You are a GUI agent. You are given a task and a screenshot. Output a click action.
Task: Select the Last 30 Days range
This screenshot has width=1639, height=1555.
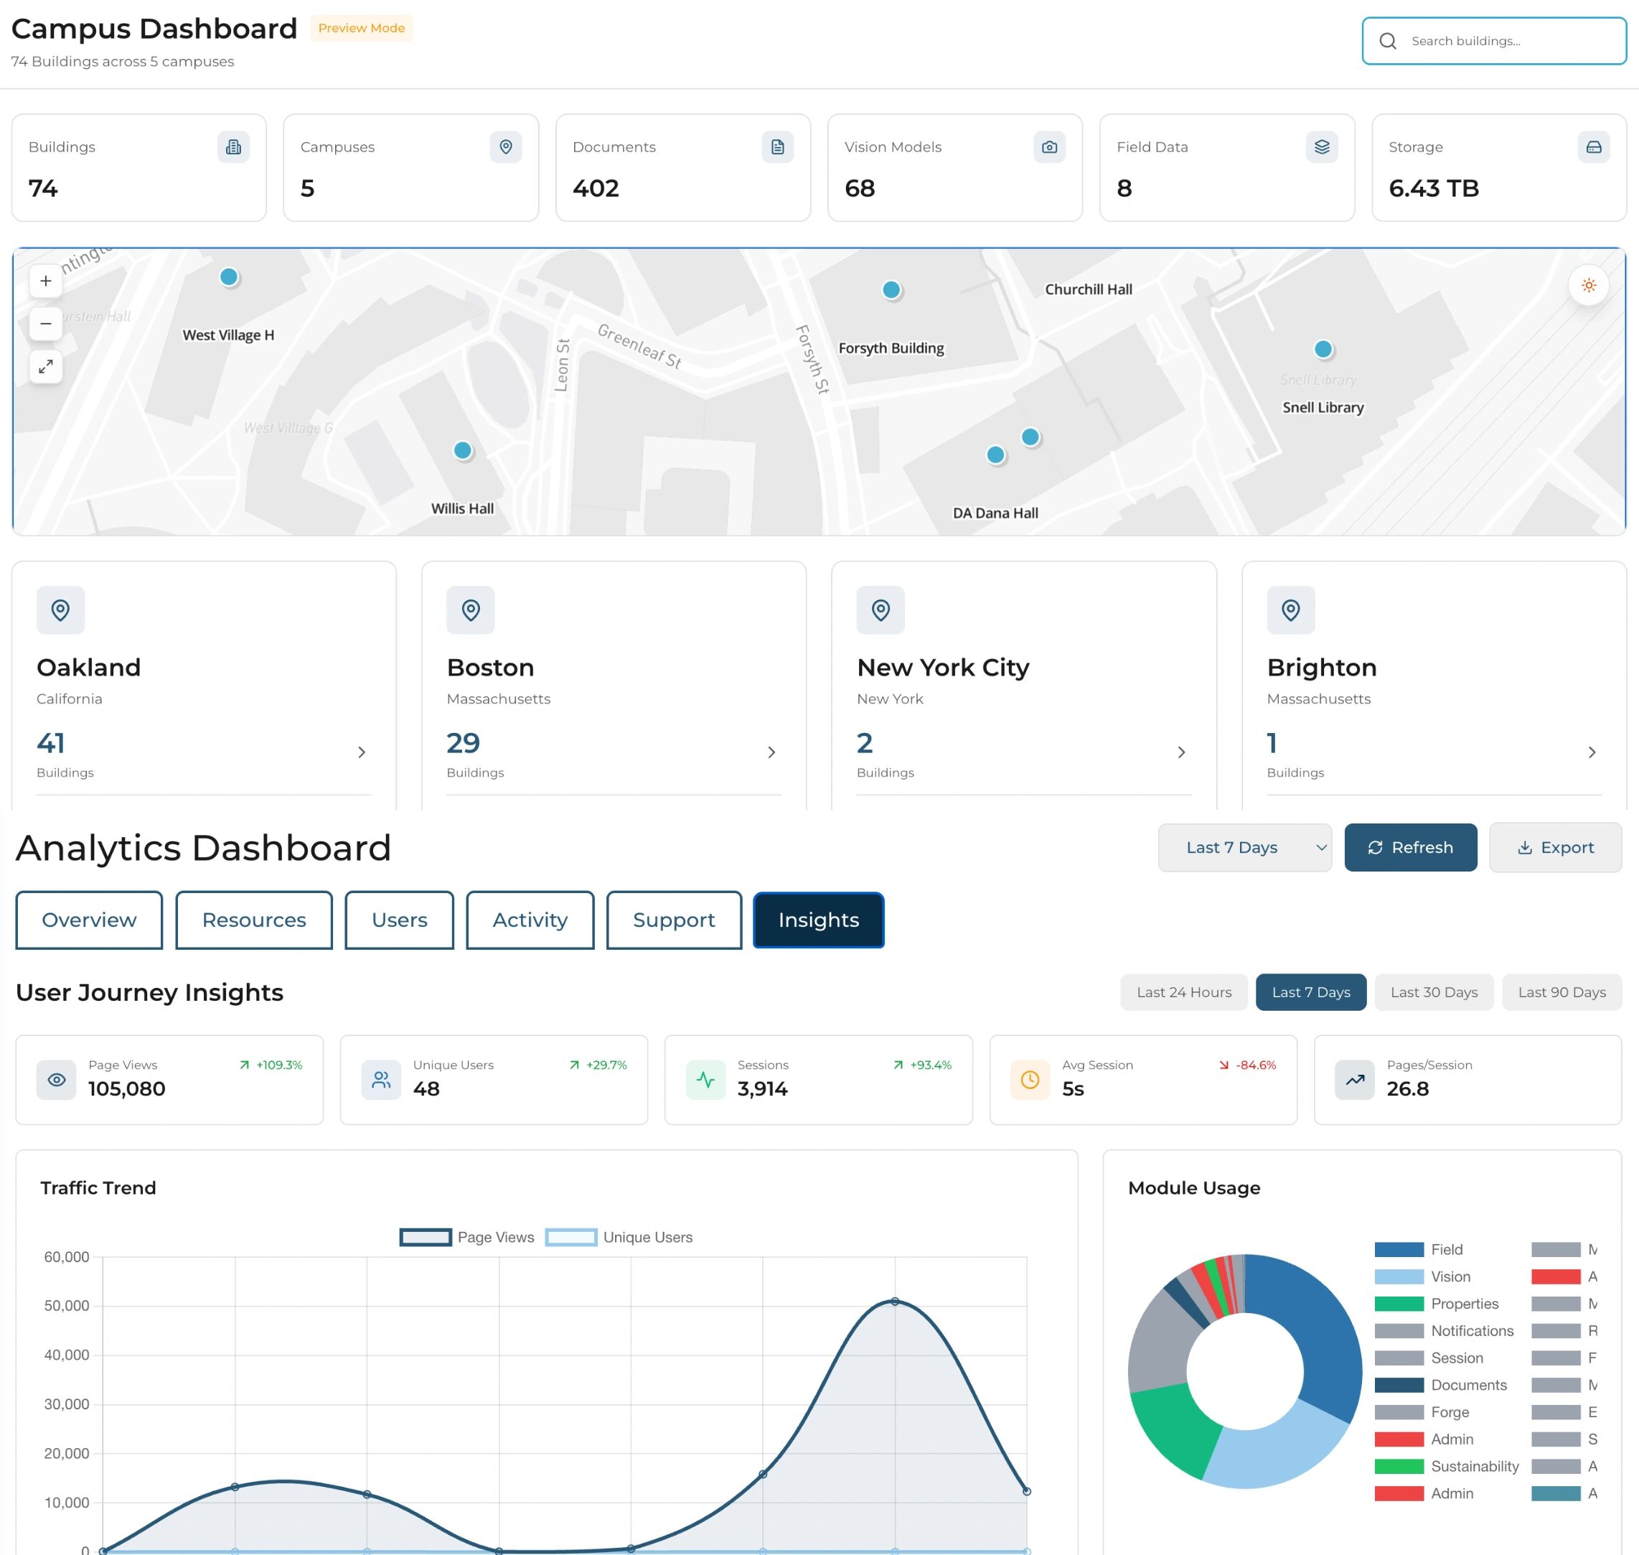pyautogui.click(x=1432, y=991)
